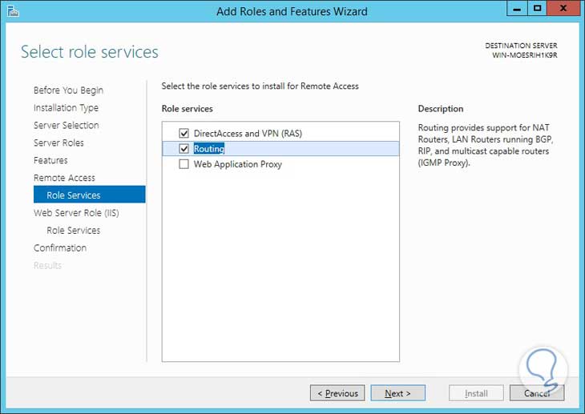Open Web Server Role (IIS) step
Viewport: 585px width, 414px height.
76,213
